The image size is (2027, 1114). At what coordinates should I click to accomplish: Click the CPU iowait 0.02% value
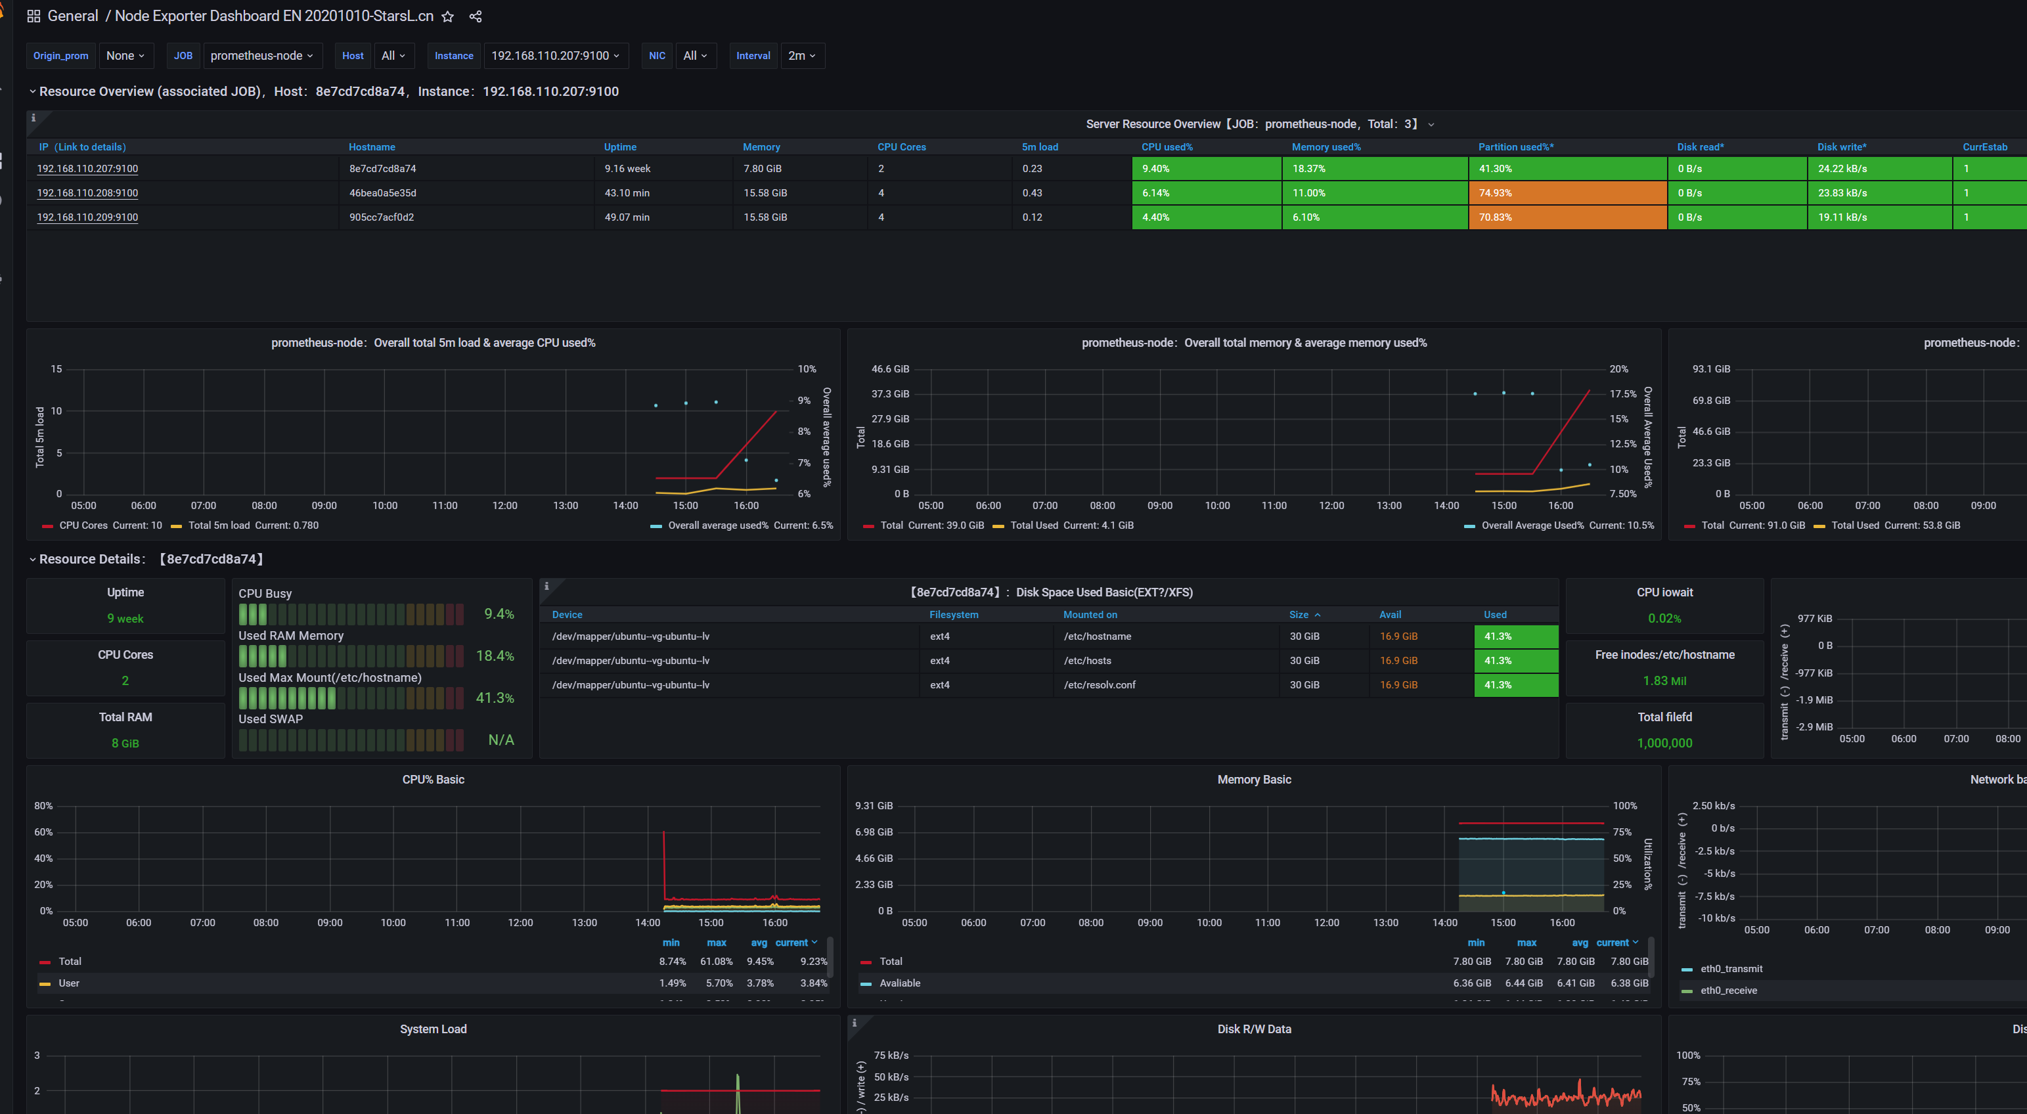tap(1664, 618)
